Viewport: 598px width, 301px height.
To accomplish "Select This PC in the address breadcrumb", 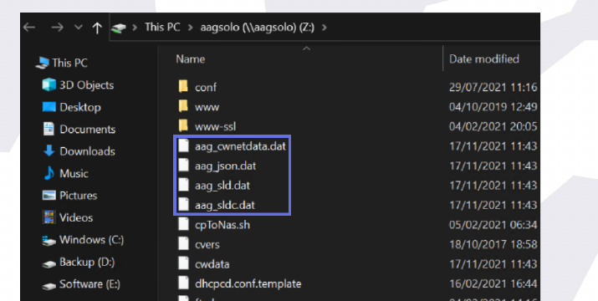I will tap(162, 28).
